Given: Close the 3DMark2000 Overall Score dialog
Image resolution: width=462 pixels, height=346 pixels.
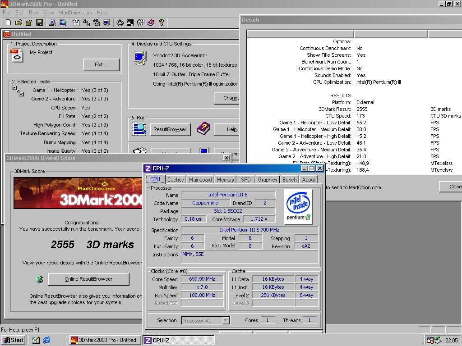Looking at the screenshot, I should [x=226, y=158].
